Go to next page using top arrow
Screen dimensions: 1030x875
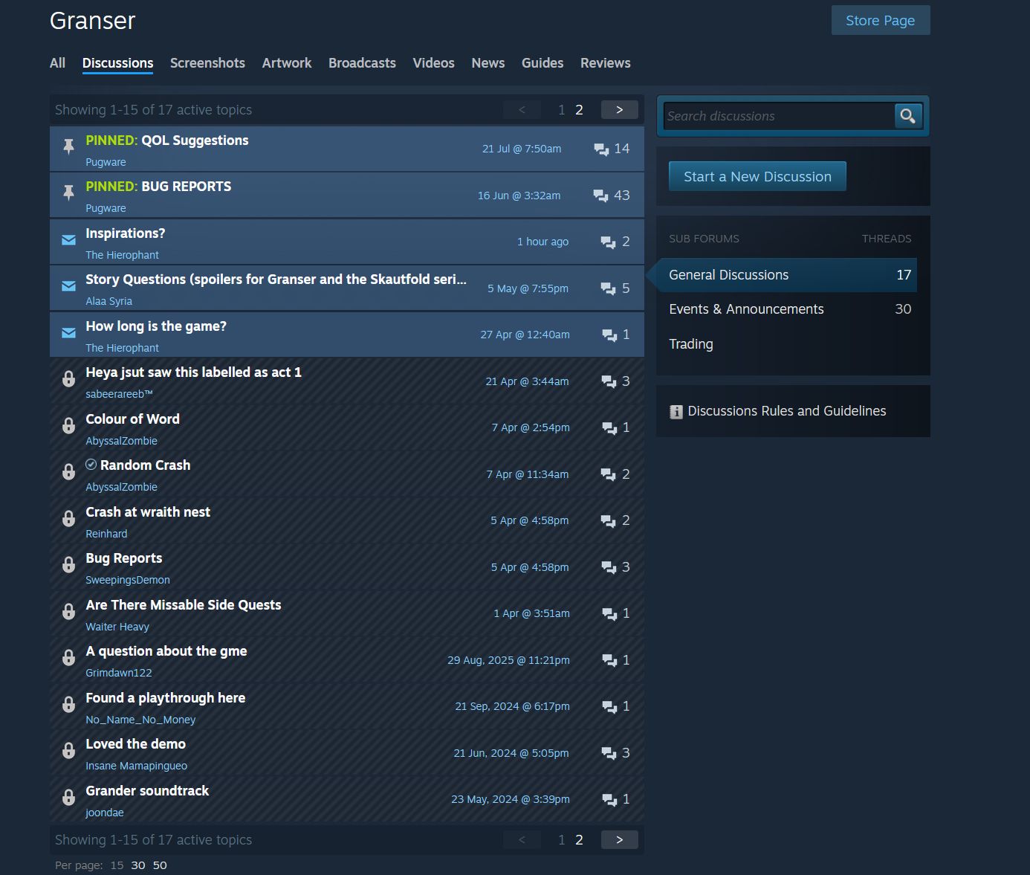[x=620, y=110]
